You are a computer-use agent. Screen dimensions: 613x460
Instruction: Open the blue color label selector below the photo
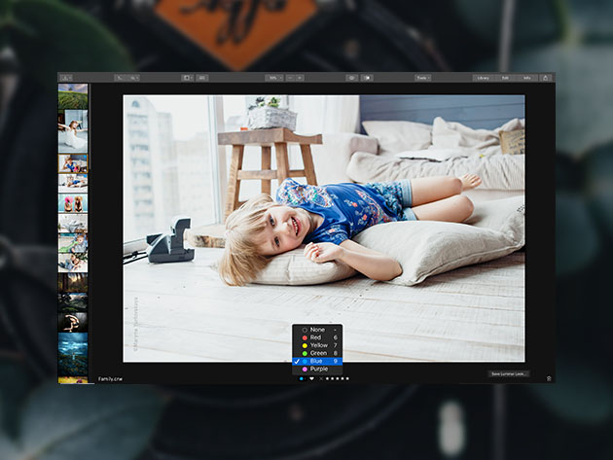[302, 378]
